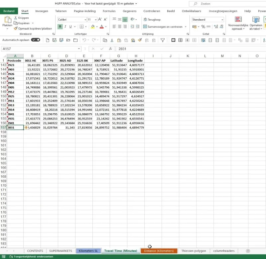Screen dimensions: 266x259
Task: Align text to the right
Action: click(125, 27)
